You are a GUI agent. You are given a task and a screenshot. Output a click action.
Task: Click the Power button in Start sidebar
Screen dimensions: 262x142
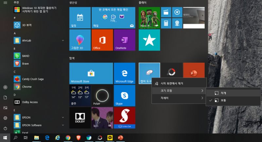point(5,128)
